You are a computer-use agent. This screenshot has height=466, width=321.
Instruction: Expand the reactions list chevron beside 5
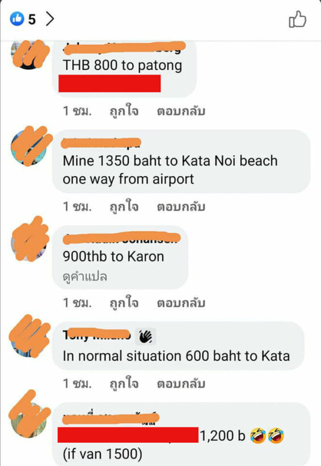(x=50, y=19)
